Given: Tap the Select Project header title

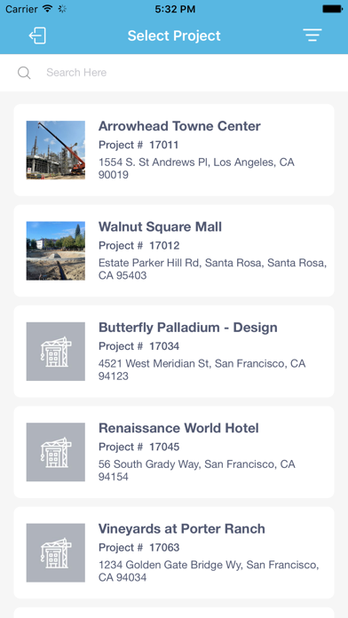Looking at the screenshot, I should click(174, 36).
